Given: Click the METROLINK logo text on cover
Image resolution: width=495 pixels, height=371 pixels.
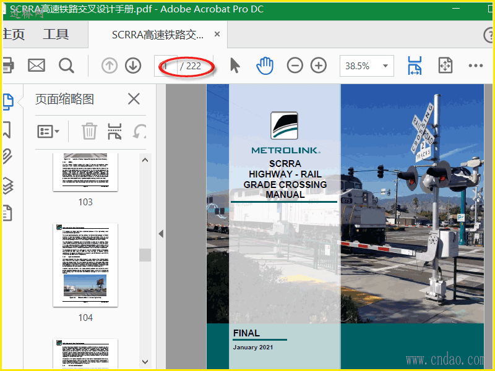Looking at the screenshot, I should (x=286, y=150).
